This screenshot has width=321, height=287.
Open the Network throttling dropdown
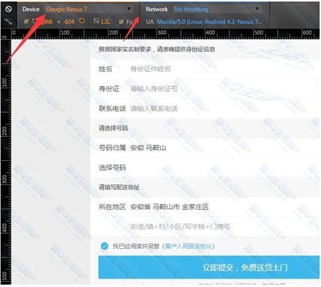pos(216,9)
